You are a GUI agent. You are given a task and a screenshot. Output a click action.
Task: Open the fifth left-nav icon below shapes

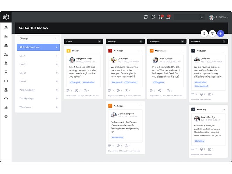coord(6,63)
